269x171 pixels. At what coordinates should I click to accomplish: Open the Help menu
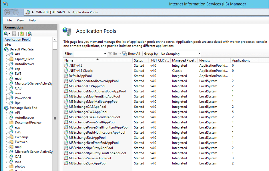pyautogui.click(x=32, y=20)
